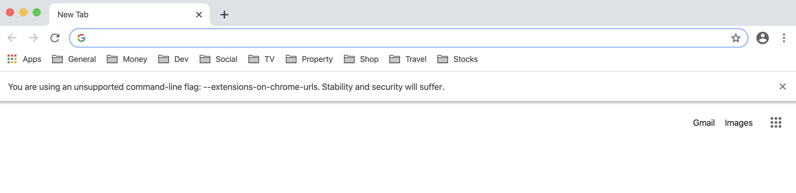The image size is (796, 193).
Task: Open the Travel bookmarks folder
Action: pos(408,59)
